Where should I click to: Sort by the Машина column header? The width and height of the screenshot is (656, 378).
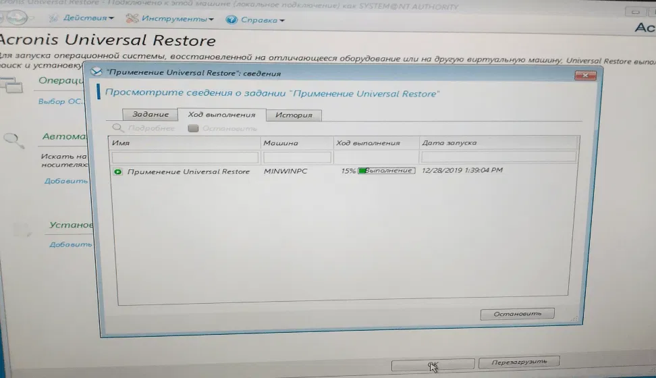tap(297, 142)
